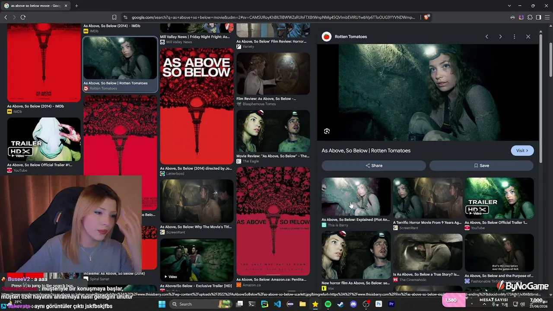Open a new browser tab
553x311 pixels.
76,6
